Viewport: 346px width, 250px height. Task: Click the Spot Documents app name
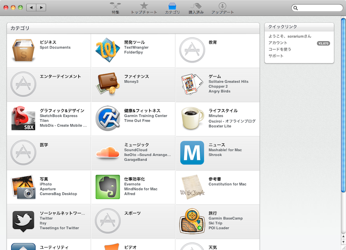(x=55, y=47)
